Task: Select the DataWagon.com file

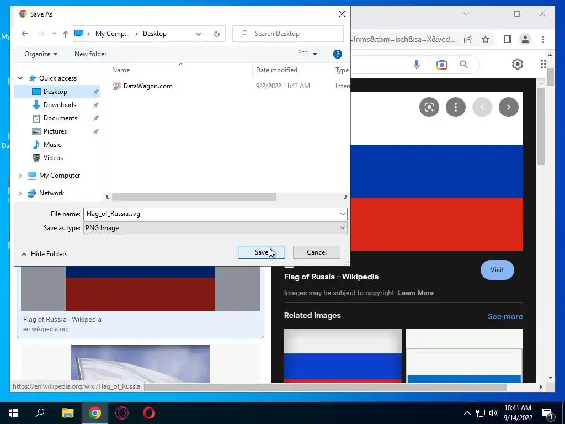Action: [x=148, y=86]
